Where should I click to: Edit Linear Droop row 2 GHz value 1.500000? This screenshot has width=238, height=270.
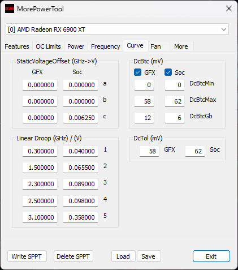(40, 168)
